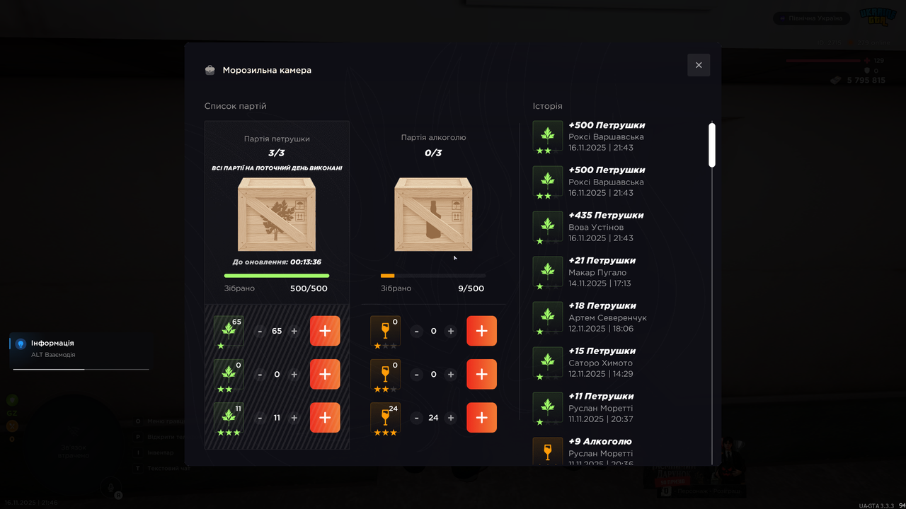Close the Морозильна камера window
This screenshot has width=906, height=509.
(699, 65)
